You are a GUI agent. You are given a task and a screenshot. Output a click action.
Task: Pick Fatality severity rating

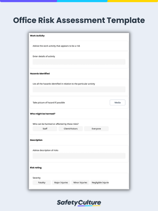[42, 183]
